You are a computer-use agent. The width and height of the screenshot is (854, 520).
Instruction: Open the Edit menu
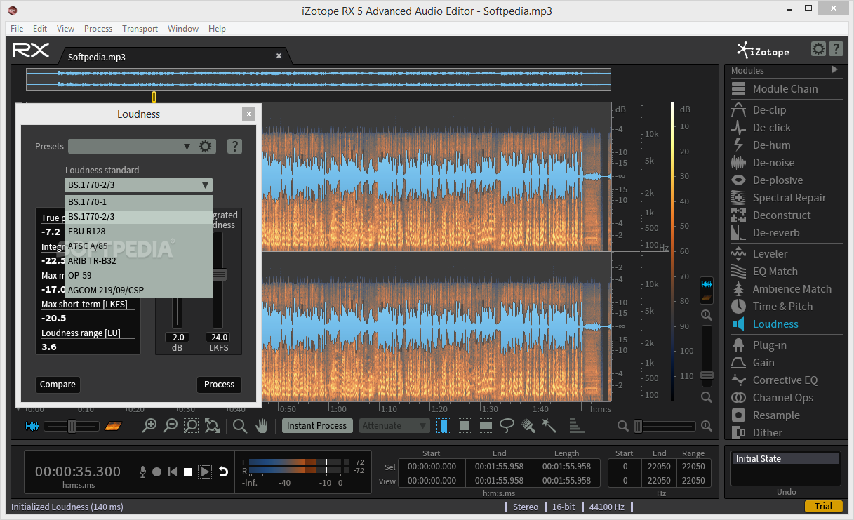pyautogui.click(x=40, y=29)
